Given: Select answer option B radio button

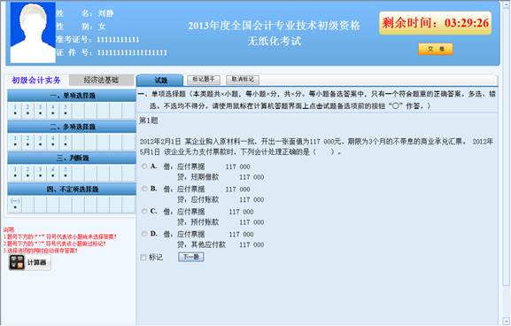Looking at the screenshot, I should pyautogui.click(x=144, y=189).
